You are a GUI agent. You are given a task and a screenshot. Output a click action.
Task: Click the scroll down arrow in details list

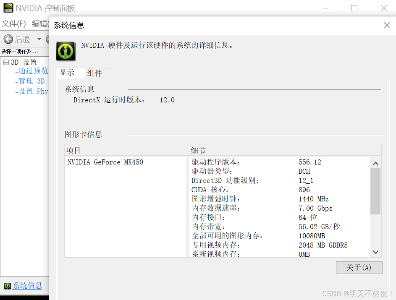[x=375, y=252]
